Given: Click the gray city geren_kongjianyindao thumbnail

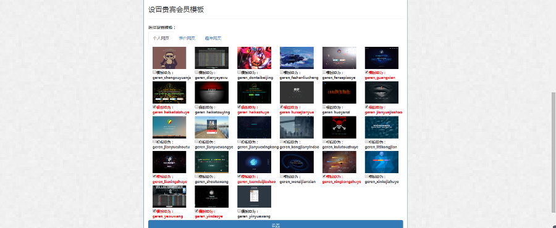Looking at the screenshot, I should click(297, 128).
